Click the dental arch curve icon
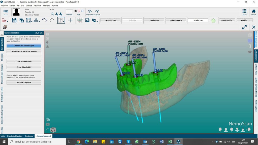The image size is (258, 145). pos(79,20)
